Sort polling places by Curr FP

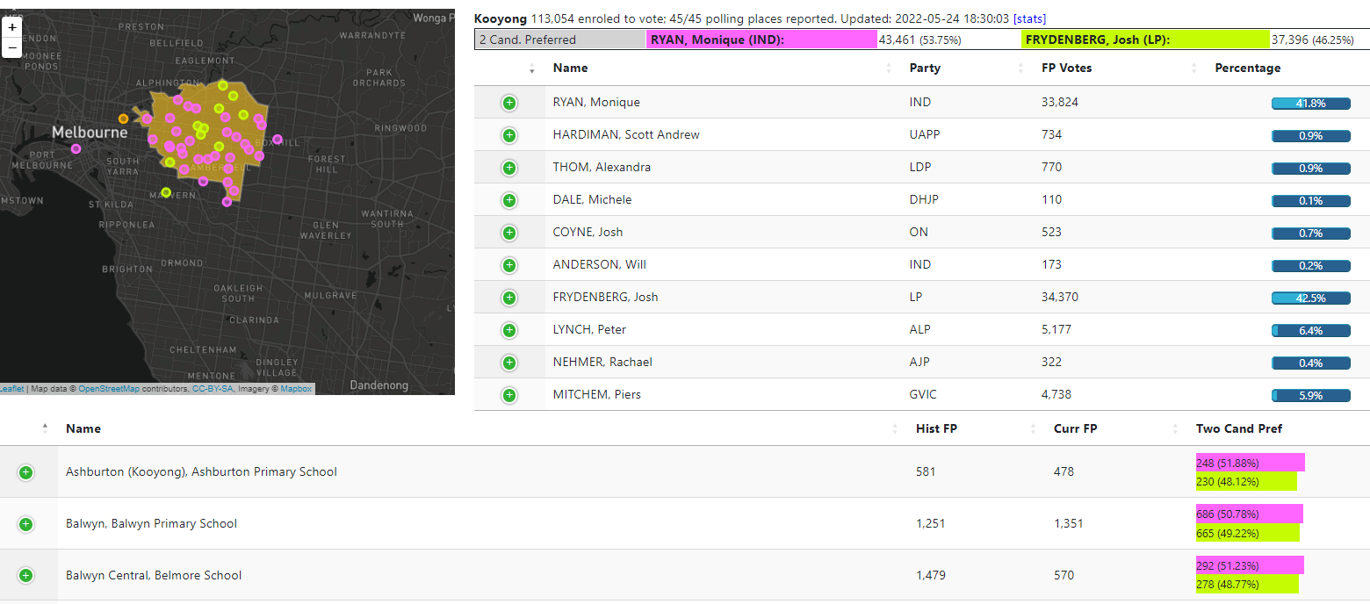[1075, 429]
